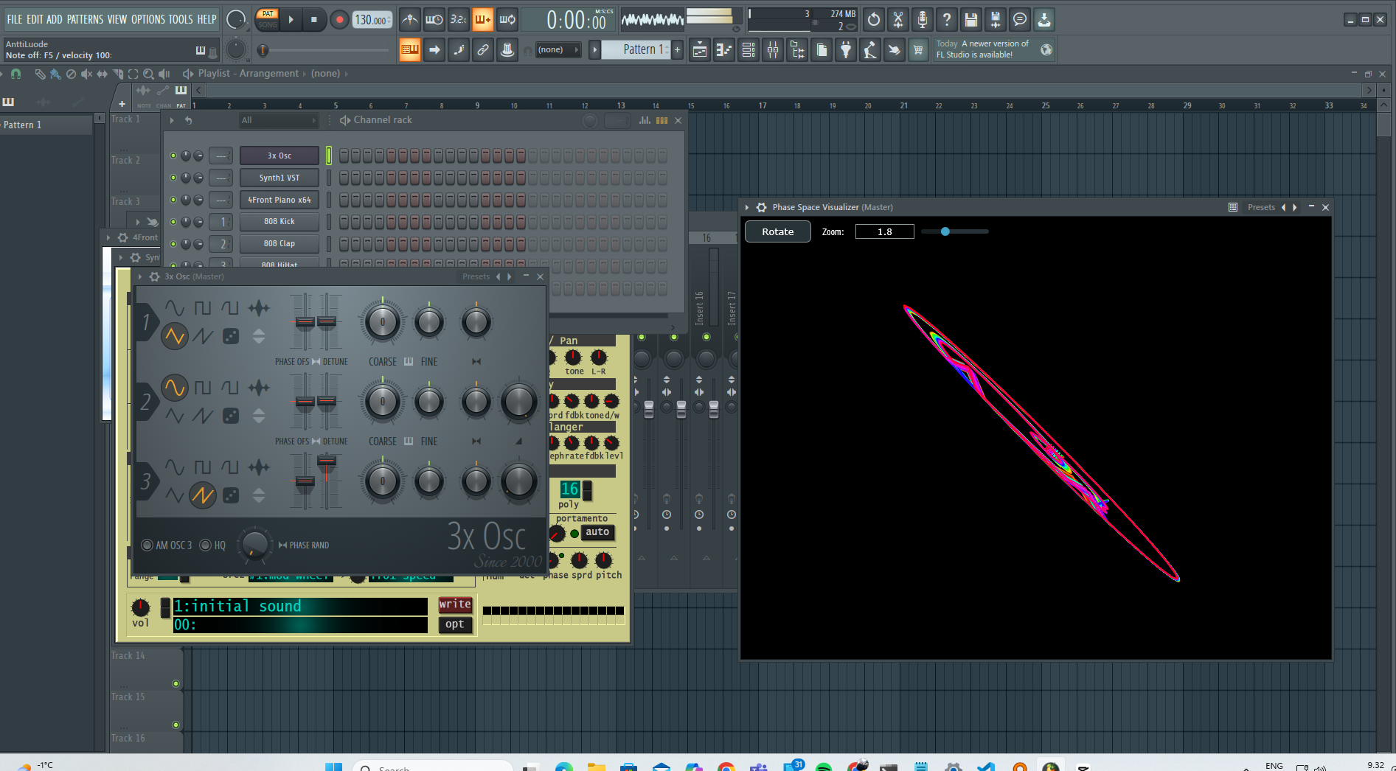Open the FILE menu

click(15, 19)
